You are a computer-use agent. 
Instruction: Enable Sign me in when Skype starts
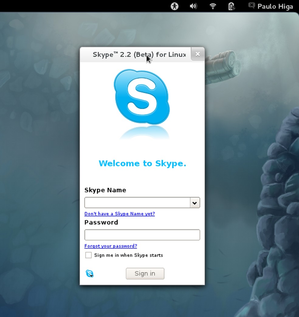(88, 255)
